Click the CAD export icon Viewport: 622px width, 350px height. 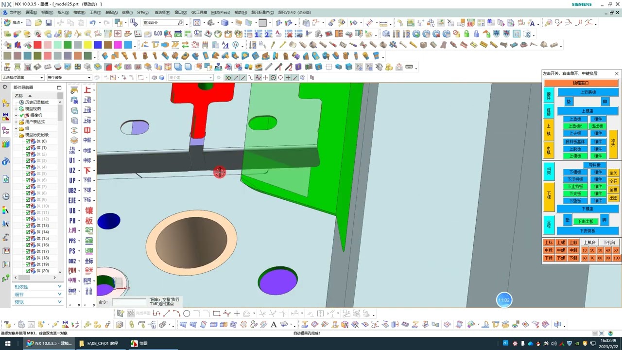tap(178, 34)
